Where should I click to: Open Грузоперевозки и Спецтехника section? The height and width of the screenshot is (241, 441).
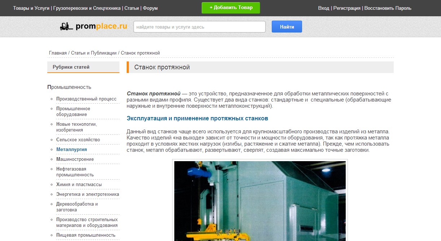[x=87, y=8]
